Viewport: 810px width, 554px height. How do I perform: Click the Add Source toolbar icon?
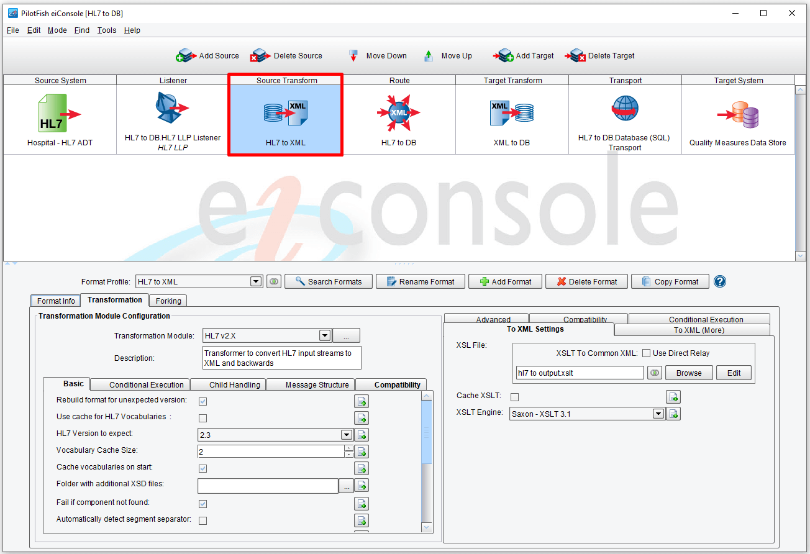tap(186, 56)
